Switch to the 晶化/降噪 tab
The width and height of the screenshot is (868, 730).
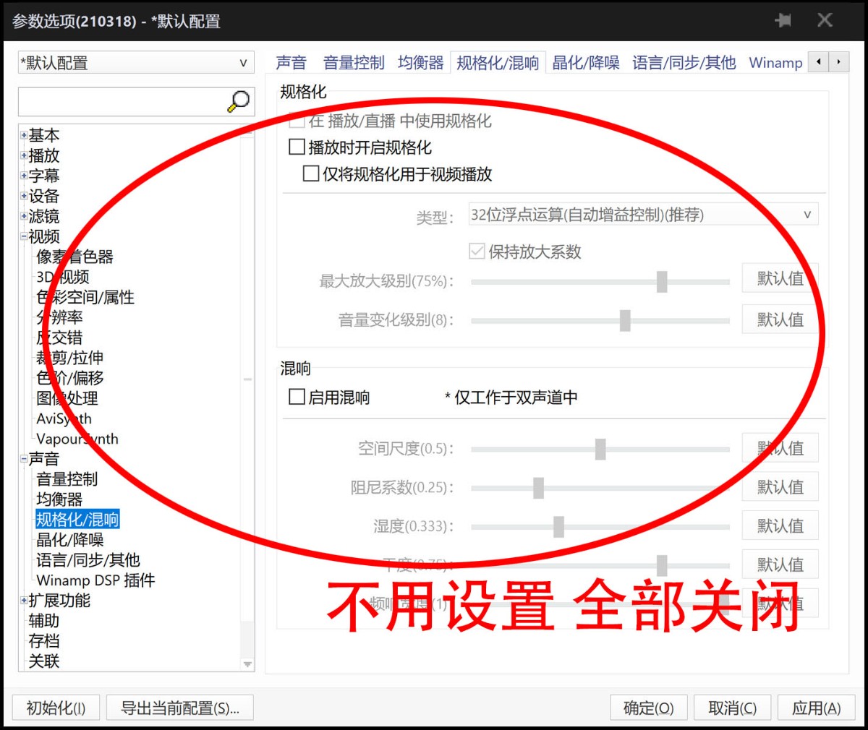coord(586,63)
